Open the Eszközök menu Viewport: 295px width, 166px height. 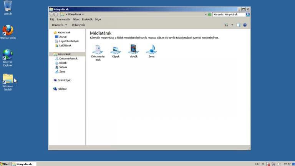point(87,19)
